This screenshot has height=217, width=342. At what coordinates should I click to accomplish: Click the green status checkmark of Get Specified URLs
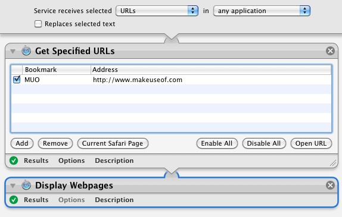(x=14, y=161)
